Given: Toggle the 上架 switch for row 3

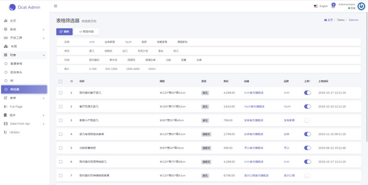Looking at the screenshot, I should 307,121.
